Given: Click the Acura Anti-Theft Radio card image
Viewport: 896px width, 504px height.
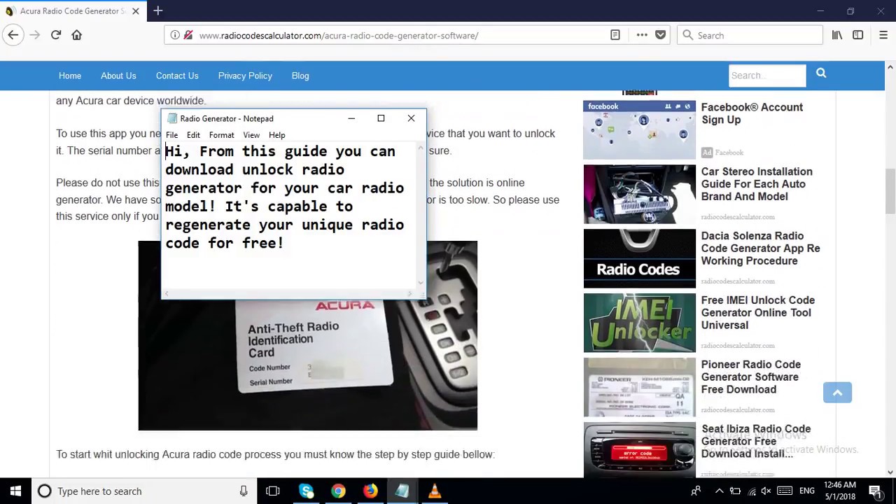Looking at the screenshot, I should 308,336.
